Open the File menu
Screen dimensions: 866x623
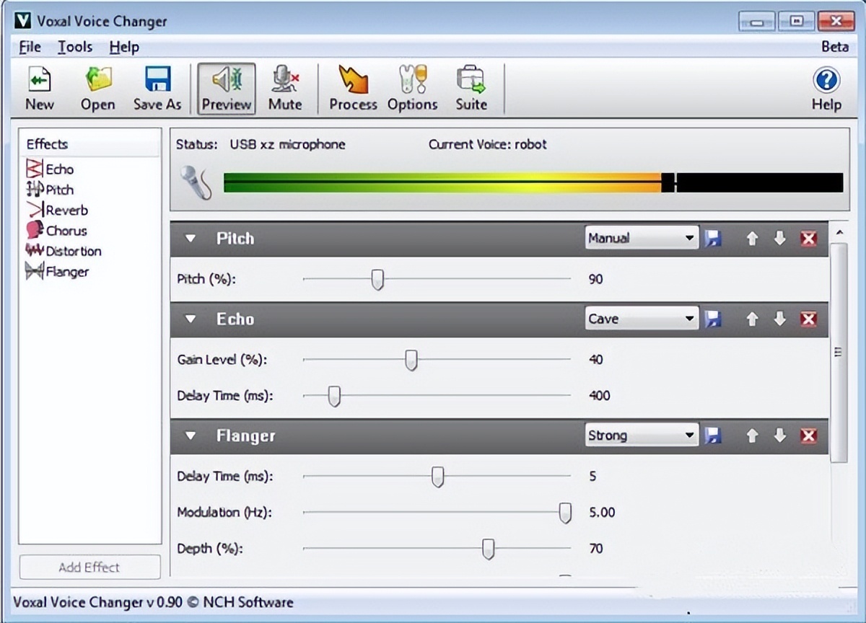point(29,47)
